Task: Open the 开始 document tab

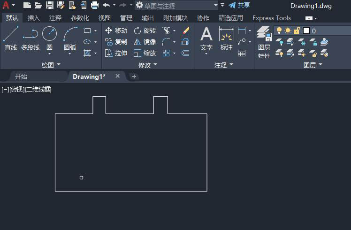Action: [21, 77]
